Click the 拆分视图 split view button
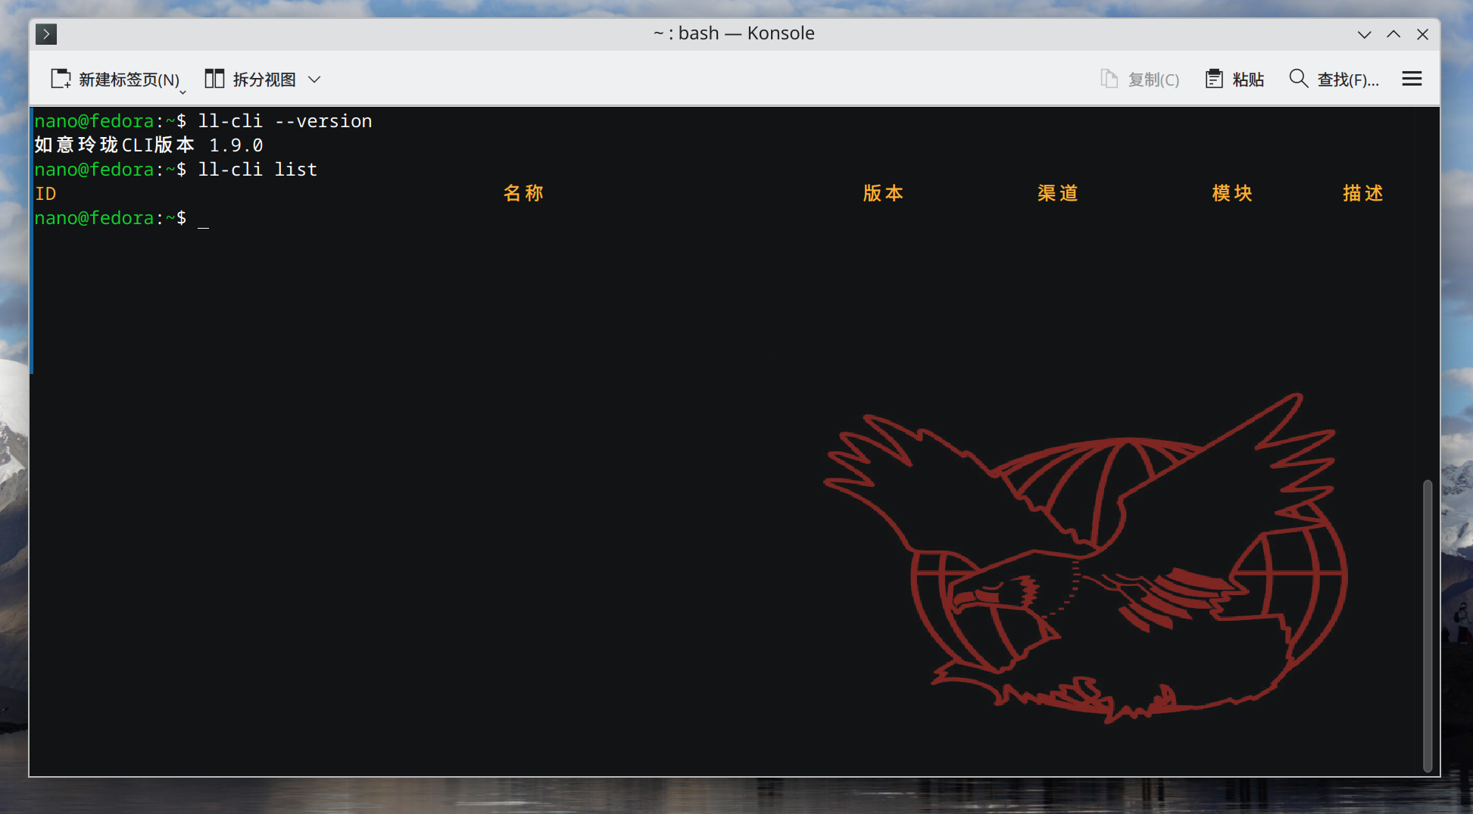The width and height of the screenshot is (1473, 814). coord(250,80)
